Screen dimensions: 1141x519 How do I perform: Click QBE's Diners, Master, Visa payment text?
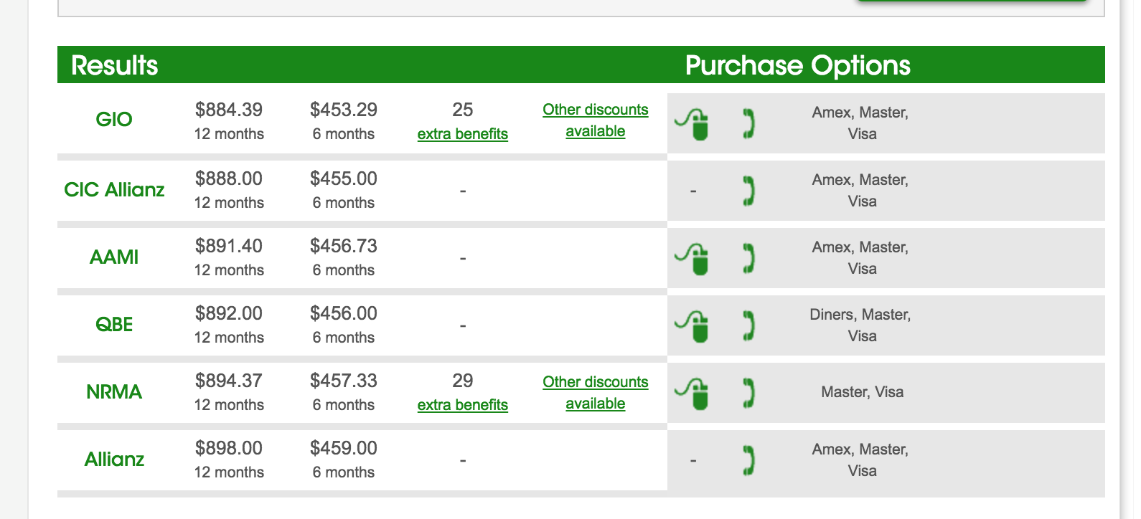(860, 325)
